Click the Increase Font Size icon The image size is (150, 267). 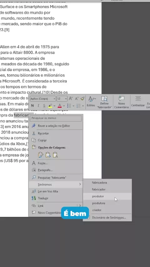point(71,98)
